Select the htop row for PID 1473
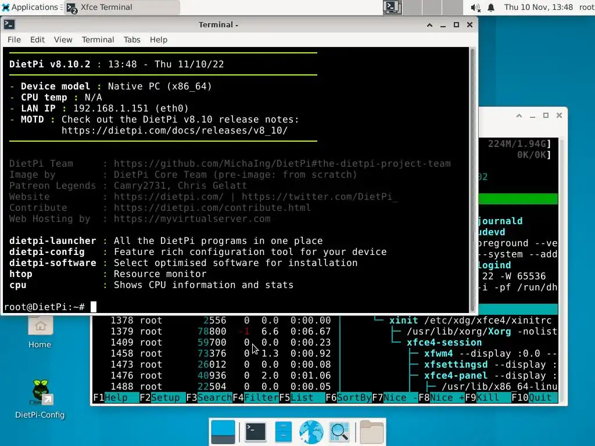This screenshot has width=595, height=446. pos(325,365)
